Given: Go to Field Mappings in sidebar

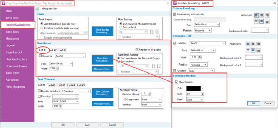Looking at the screenshot, I should (x=15, y=87).
